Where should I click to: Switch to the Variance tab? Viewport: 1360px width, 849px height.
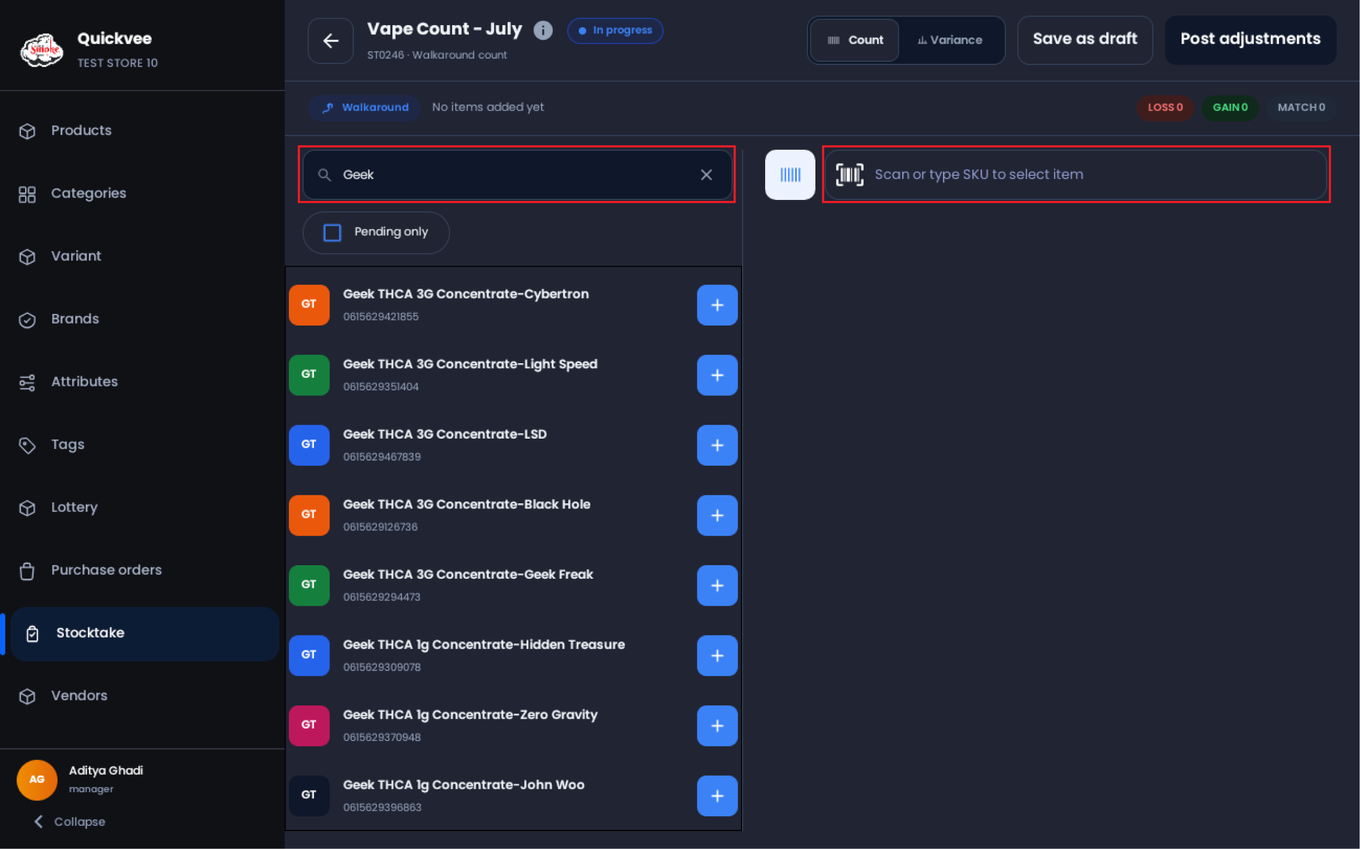click(950, 40)
